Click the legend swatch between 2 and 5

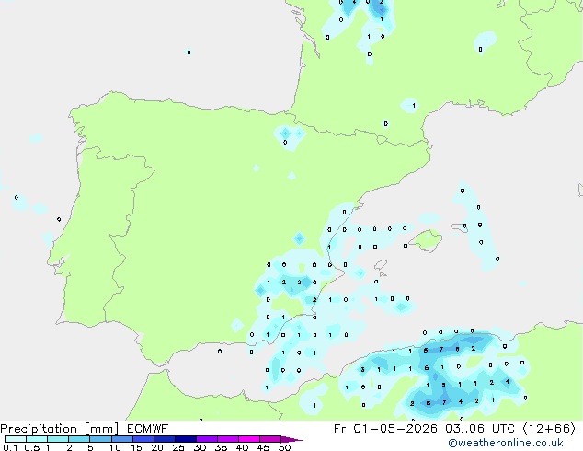click(79, 439)
